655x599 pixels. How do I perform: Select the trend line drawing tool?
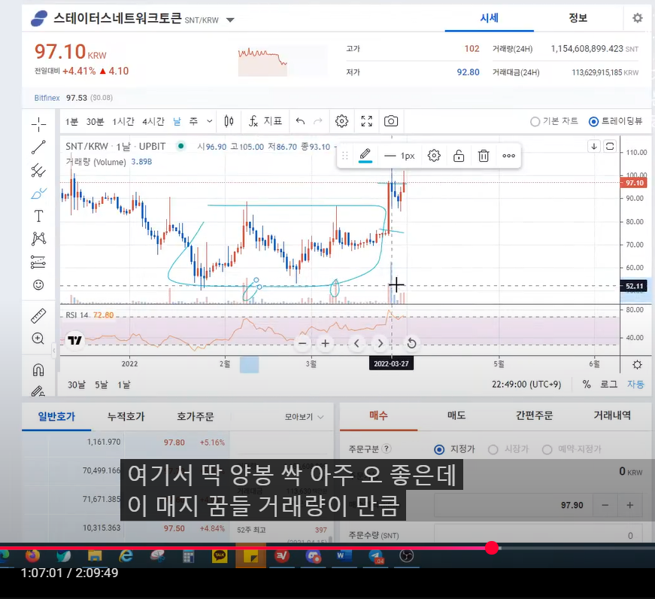(38, 147)
